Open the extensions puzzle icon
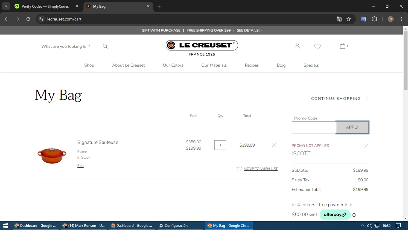 375,19
